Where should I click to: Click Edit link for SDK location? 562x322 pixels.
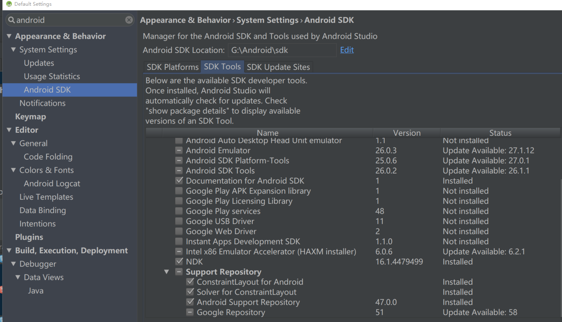point(347,50)
